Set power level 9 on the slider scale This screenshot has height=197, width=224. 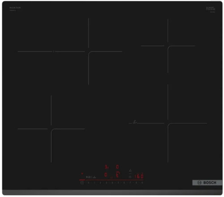pos(142,183)
